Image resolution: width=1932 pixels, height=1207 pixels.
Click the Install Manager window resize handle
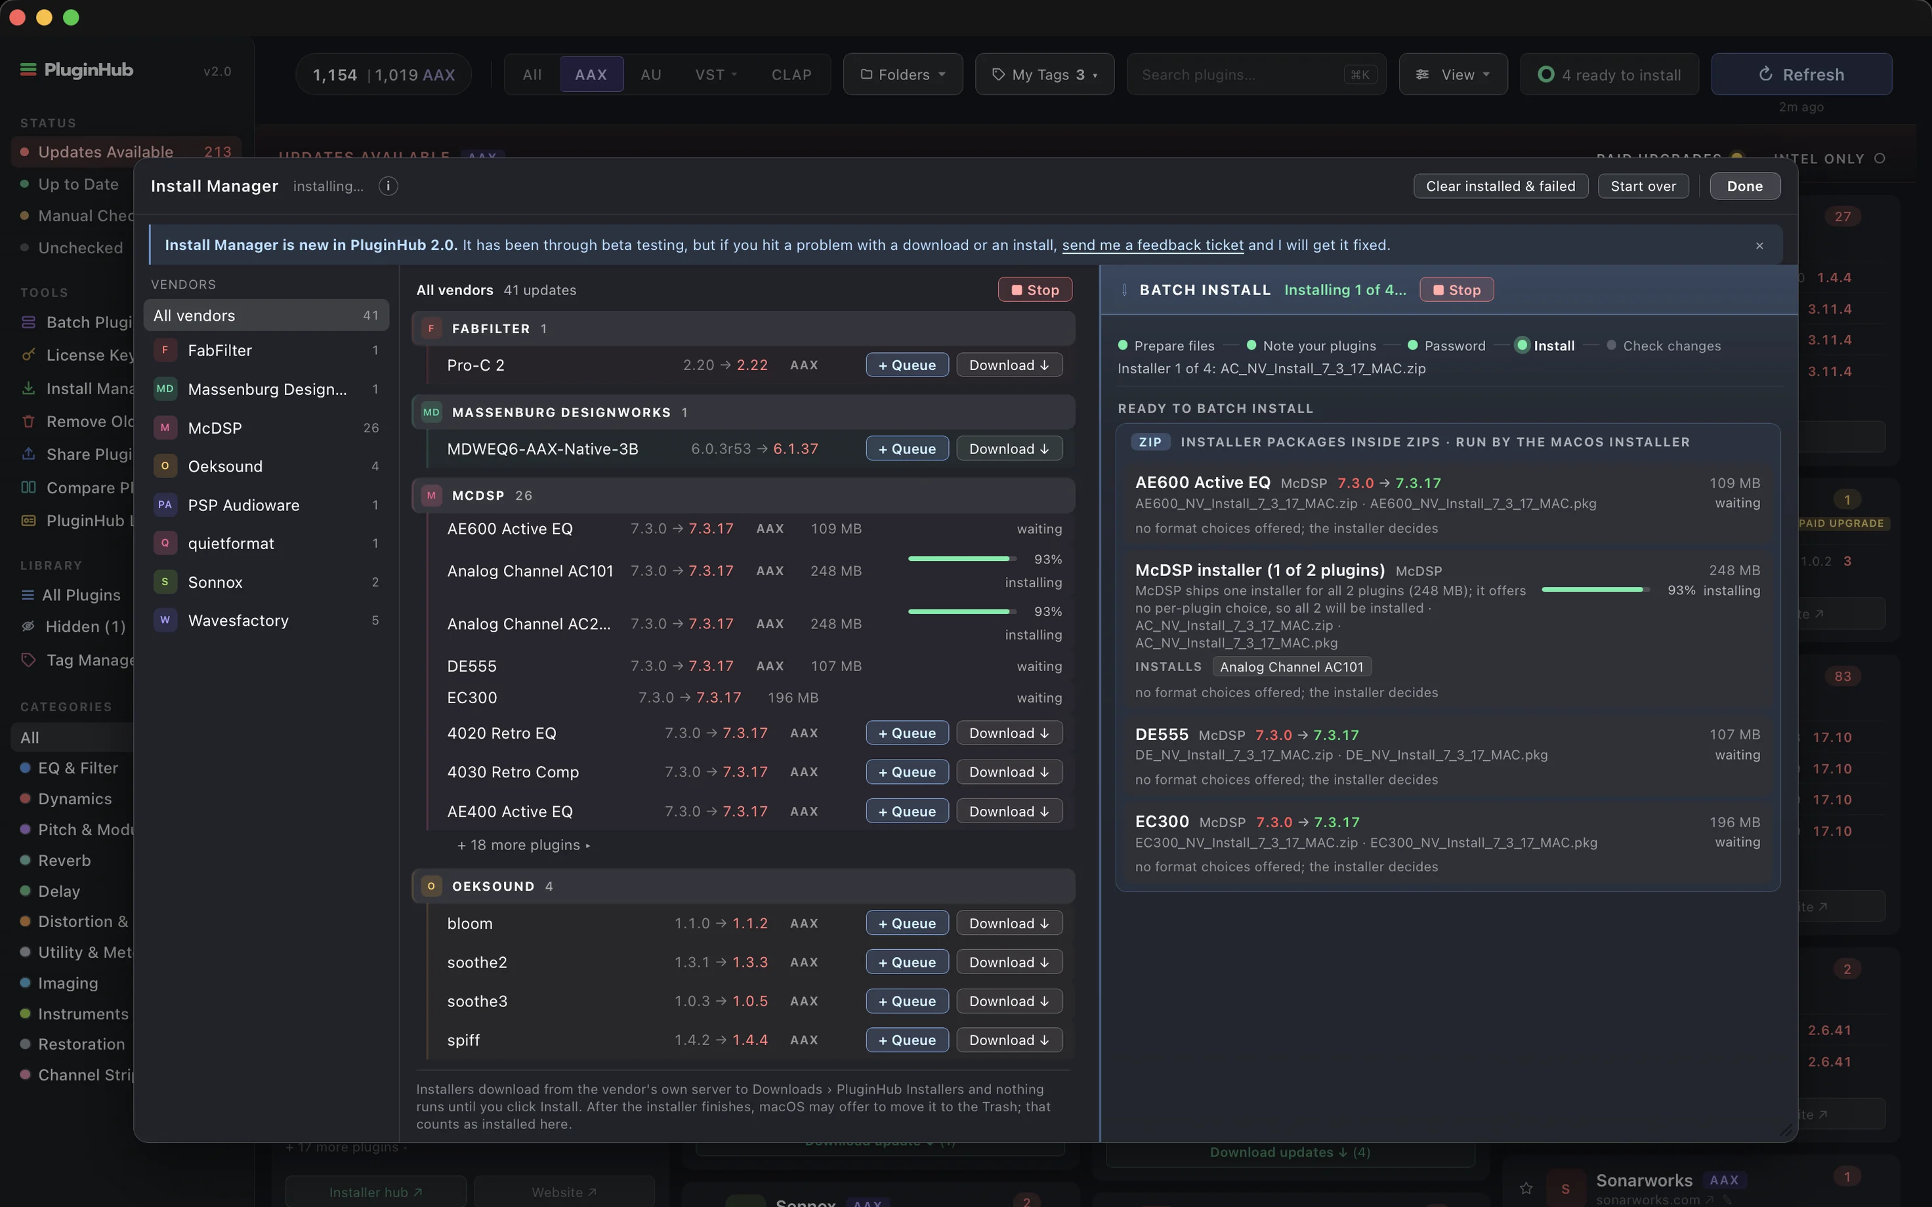(x=1786, y=1130)
